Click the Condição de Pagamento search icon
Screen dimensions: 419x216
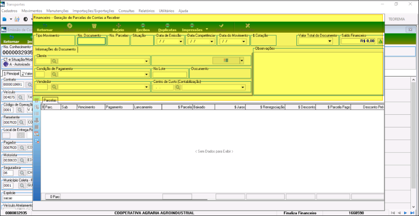pyautogui.click(x=54, y=74)
